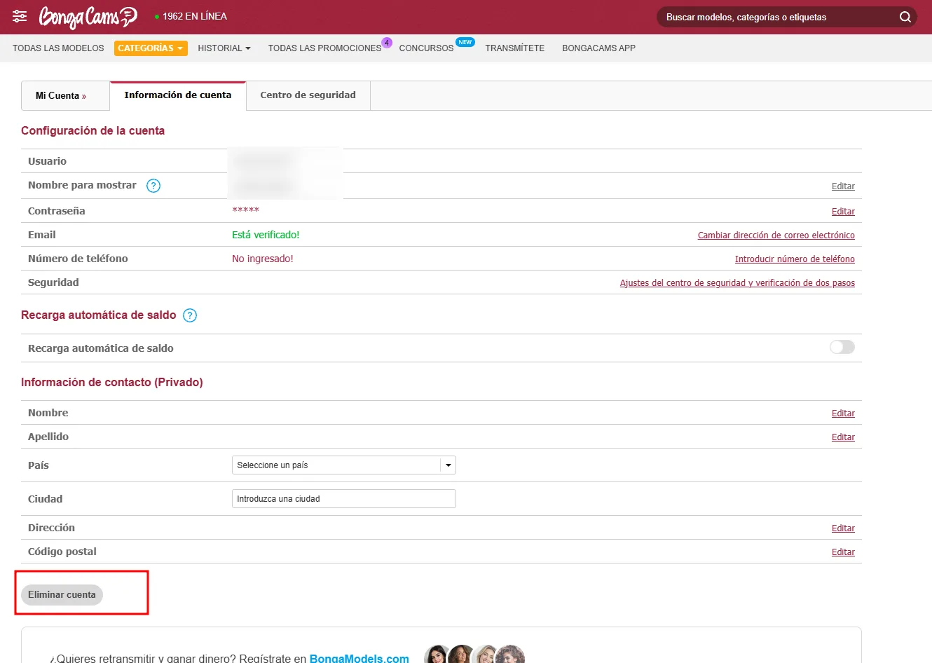Viewport: 932px width, 663px height.
Task: Click the 1962 EN LÍNEA counter
Action: click(191, 16)
